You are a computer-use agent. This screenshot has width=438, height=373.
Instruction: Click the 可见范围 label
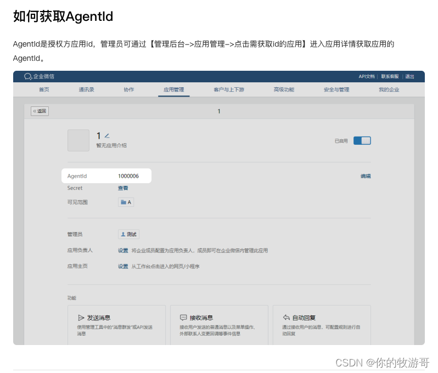tap(77, 202)
